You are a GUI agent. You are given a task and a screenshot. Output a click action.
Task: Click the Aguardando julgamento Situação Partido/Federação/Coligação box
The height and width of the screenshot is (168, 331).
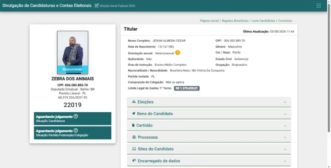click(73, 133)
